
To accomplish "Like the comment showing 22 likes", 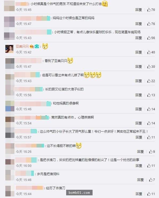I will pos(151,81).
